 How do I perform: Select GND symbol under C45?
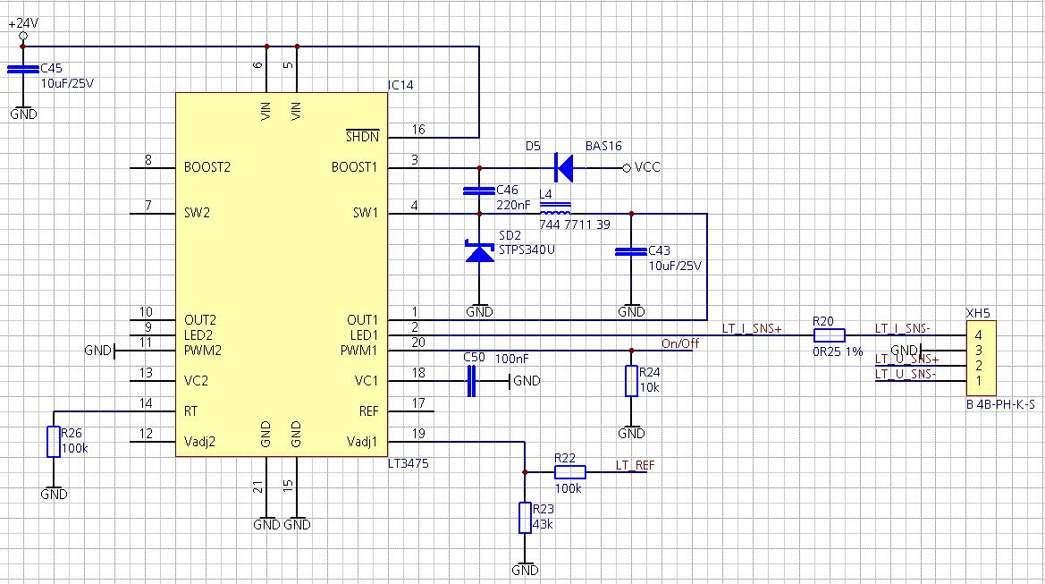23,113
